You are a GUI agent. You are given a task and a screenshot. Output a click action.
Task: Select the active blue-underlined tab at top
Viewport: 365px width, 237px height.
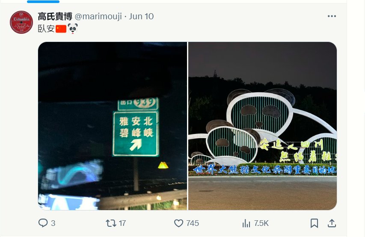pyautogui.click(x=43, y=2)
